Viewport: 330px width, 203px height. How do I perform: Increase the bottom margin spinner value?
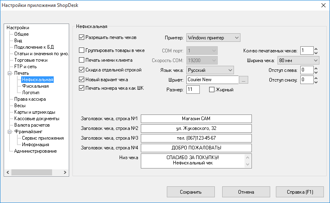316,78
